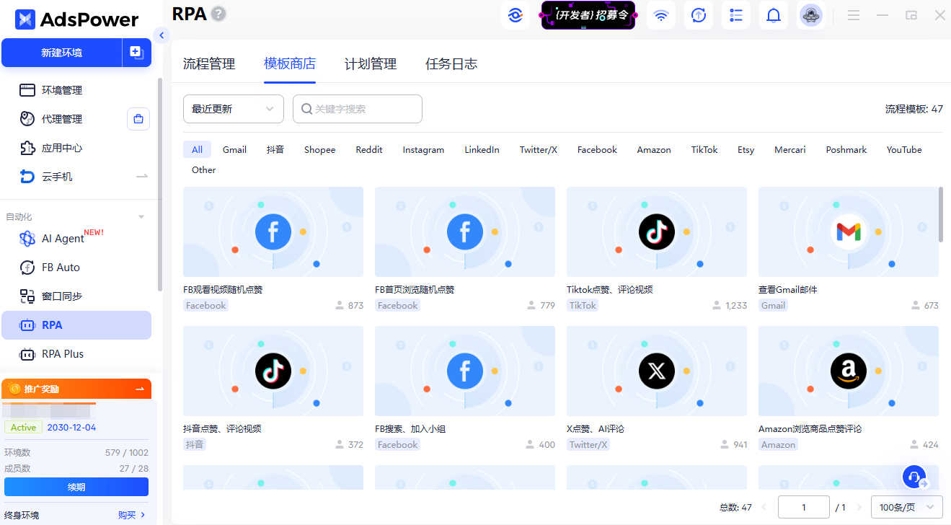Viewport: 951px width, 525px height.
Task: Filter templates by LinkedIn
Action: tap(482, 149)
